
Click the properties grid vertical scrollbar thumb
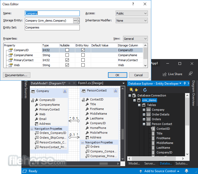point(145,53)
